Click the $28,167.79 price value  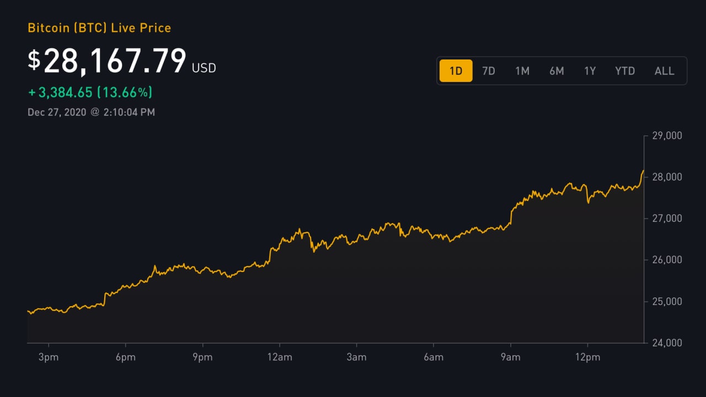pyautogui.click(x=108, y=61)
